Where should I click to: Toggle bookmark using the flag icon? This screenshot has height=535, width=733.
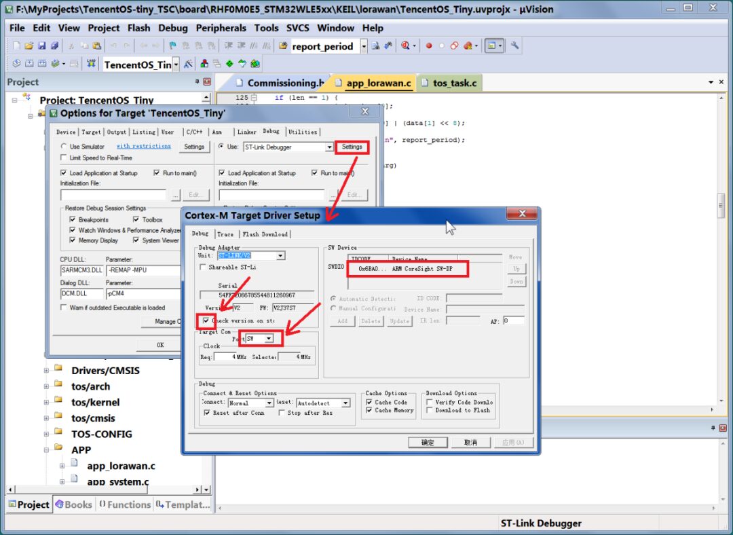[x=172, y=46]
